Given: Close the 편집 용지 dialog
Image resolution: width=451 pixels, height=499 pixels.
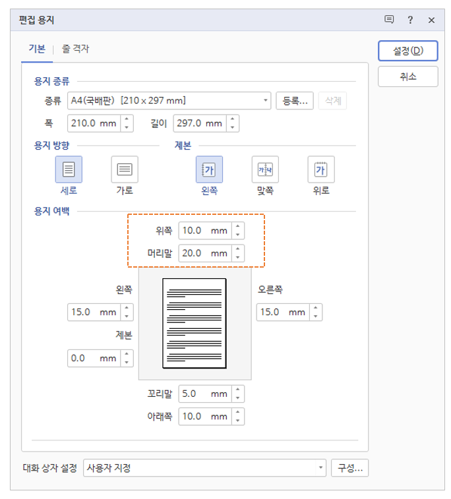Looking at the screenshot, I should coord(431,20).
